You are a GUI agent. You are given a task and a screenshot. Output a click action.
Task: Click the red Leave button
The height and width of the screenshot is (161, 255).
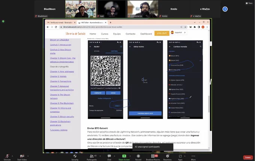pyautogui.click(x=248, y=157)
